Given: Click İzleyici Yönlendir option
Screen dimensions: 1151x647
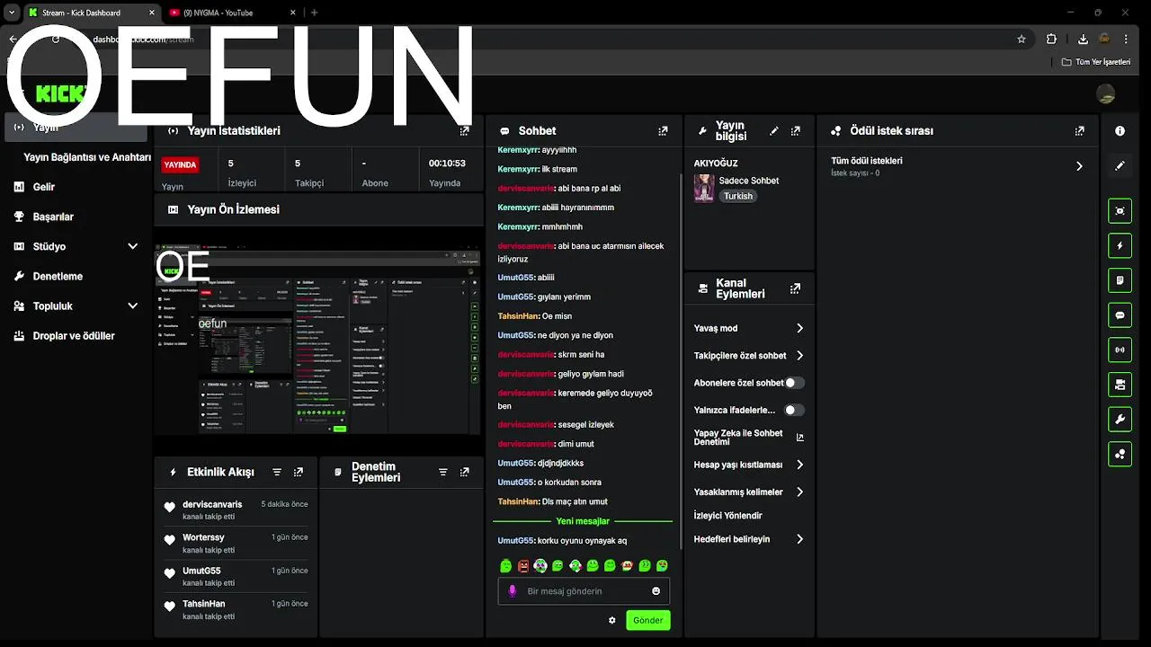Looking at the screenshot, I should (728, 516).
